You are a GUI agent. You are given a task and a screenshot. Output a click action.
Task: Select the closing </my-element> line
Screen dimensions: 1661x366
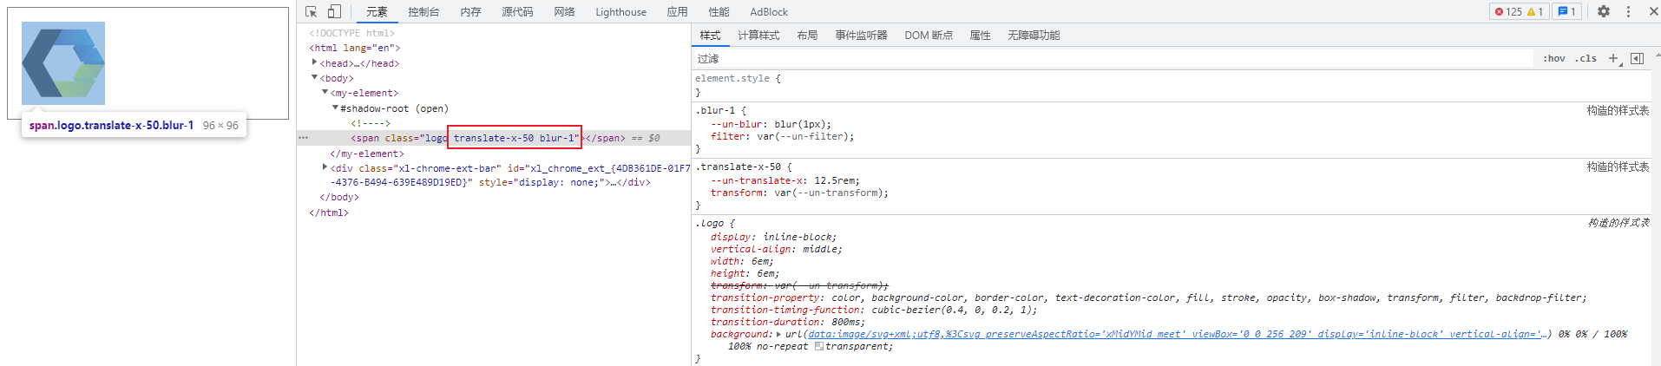(366, 154)
